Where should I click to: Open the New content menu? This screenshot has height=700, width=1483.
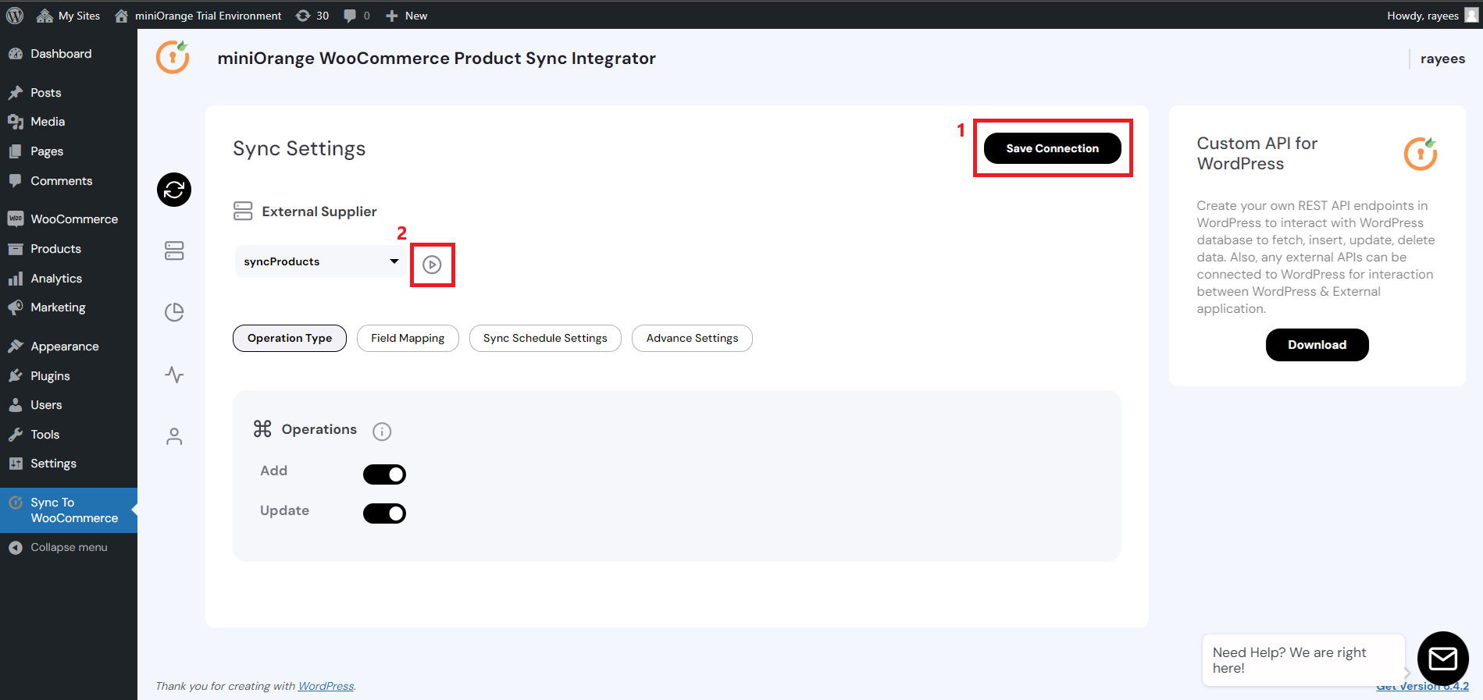coord(407,16)
